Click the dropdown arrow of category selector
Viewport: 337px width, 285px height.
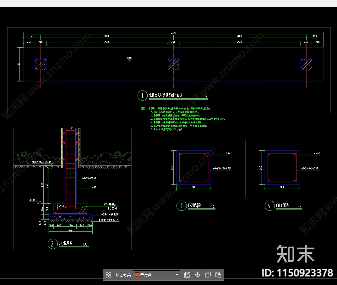[x=177, y=275]
